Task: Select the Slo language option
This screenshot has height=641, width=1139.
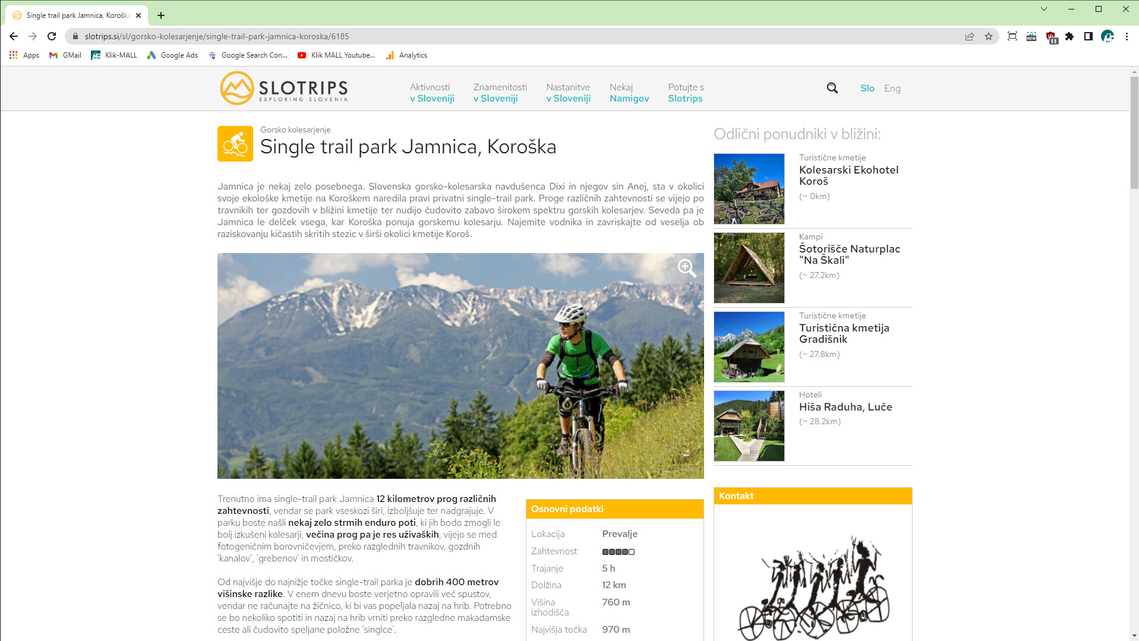Action: point(867,88)
